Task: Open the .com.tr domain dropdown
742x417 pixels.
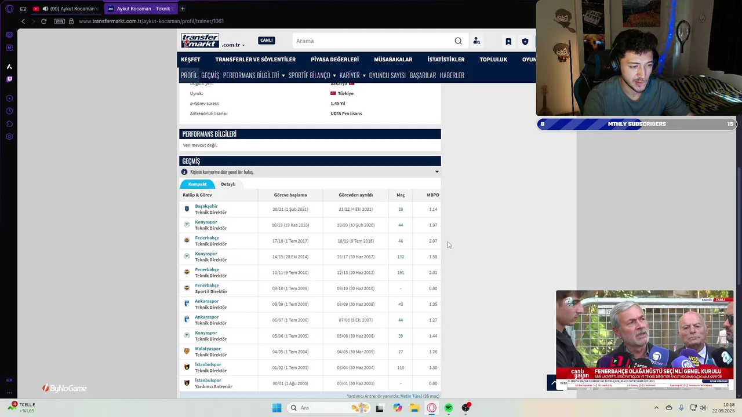Action: coord(233,45)
